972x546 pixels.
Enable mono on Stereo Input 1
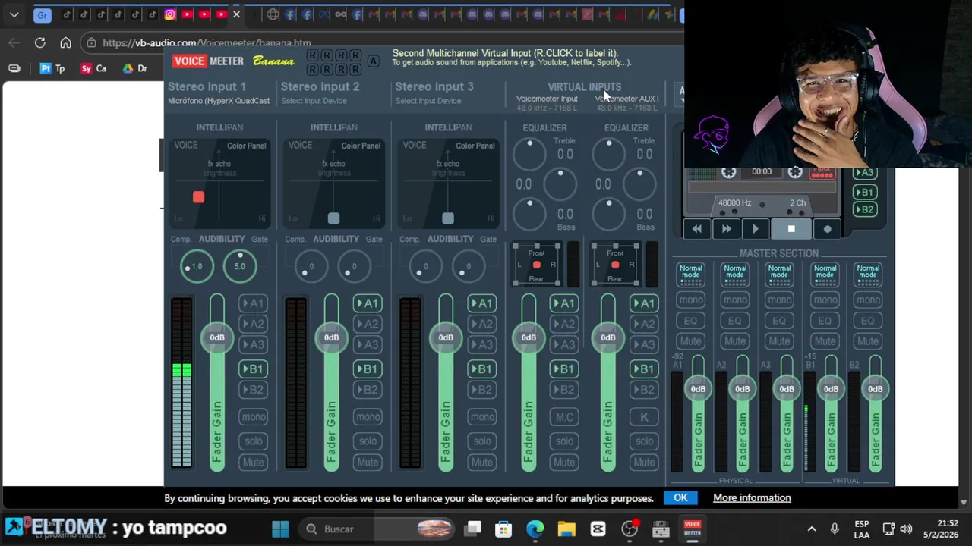pos(253,417)
